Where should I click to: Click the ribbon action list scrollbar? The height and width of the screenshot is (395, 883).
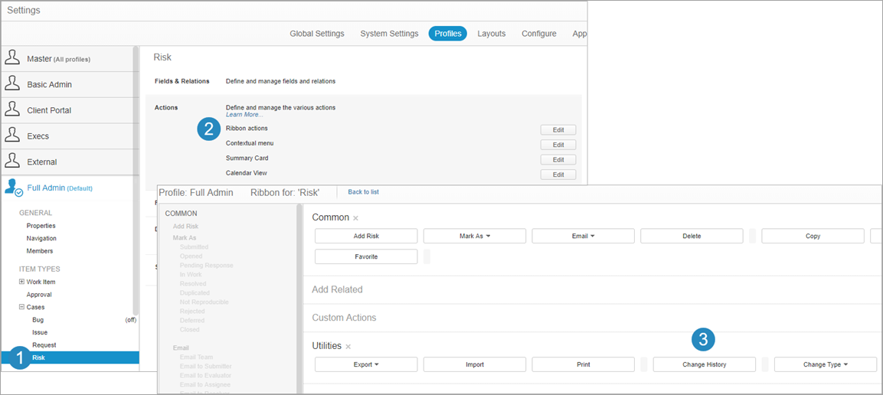(x=299, y=299)
